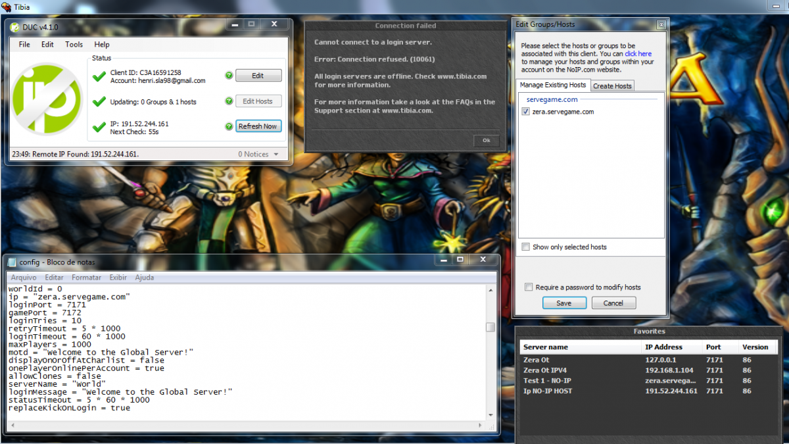Uncheck the zera.servegame.com host checkbox
The width and height of the screenshot is (789, 444).
(525, 112)
